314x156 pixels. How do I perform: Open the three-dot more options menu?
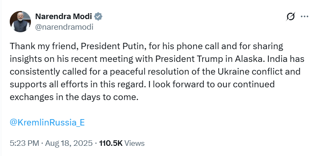[305, 17]
